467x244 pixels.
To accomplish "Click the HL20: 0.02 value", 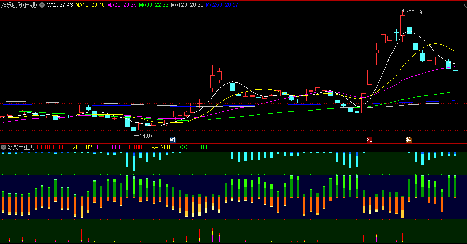I will (79, 147).
